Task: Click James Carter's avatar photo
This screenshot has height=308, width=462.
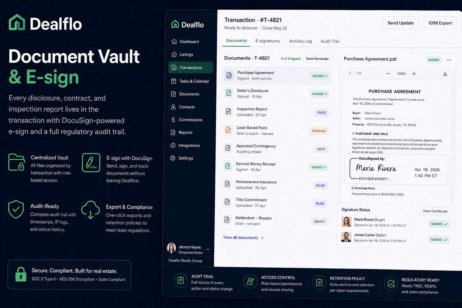Action: 346,237
